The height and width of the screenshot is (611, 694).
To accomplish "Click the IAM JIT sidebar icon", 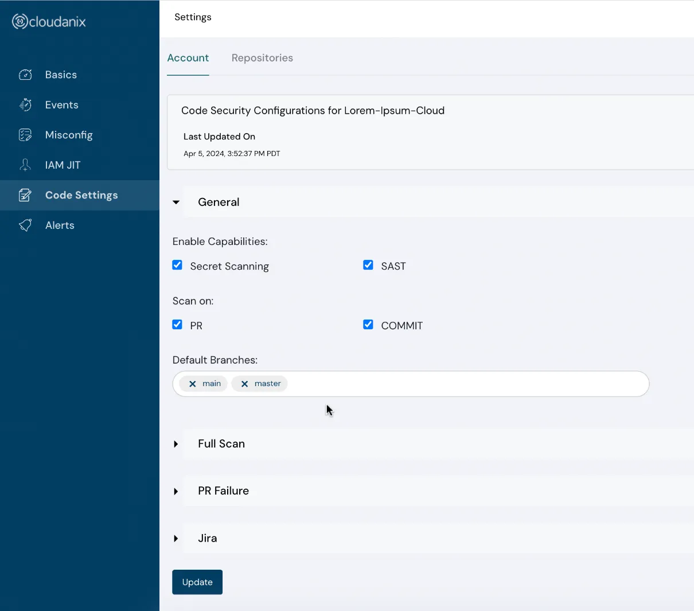I will [x=25, y=165].
